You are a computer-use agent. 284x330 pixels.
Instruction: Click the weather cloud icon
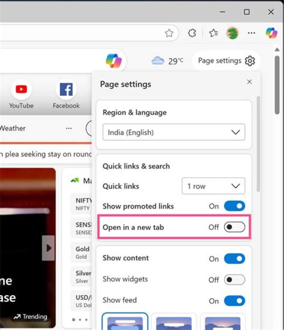click(x=158, y=61)
